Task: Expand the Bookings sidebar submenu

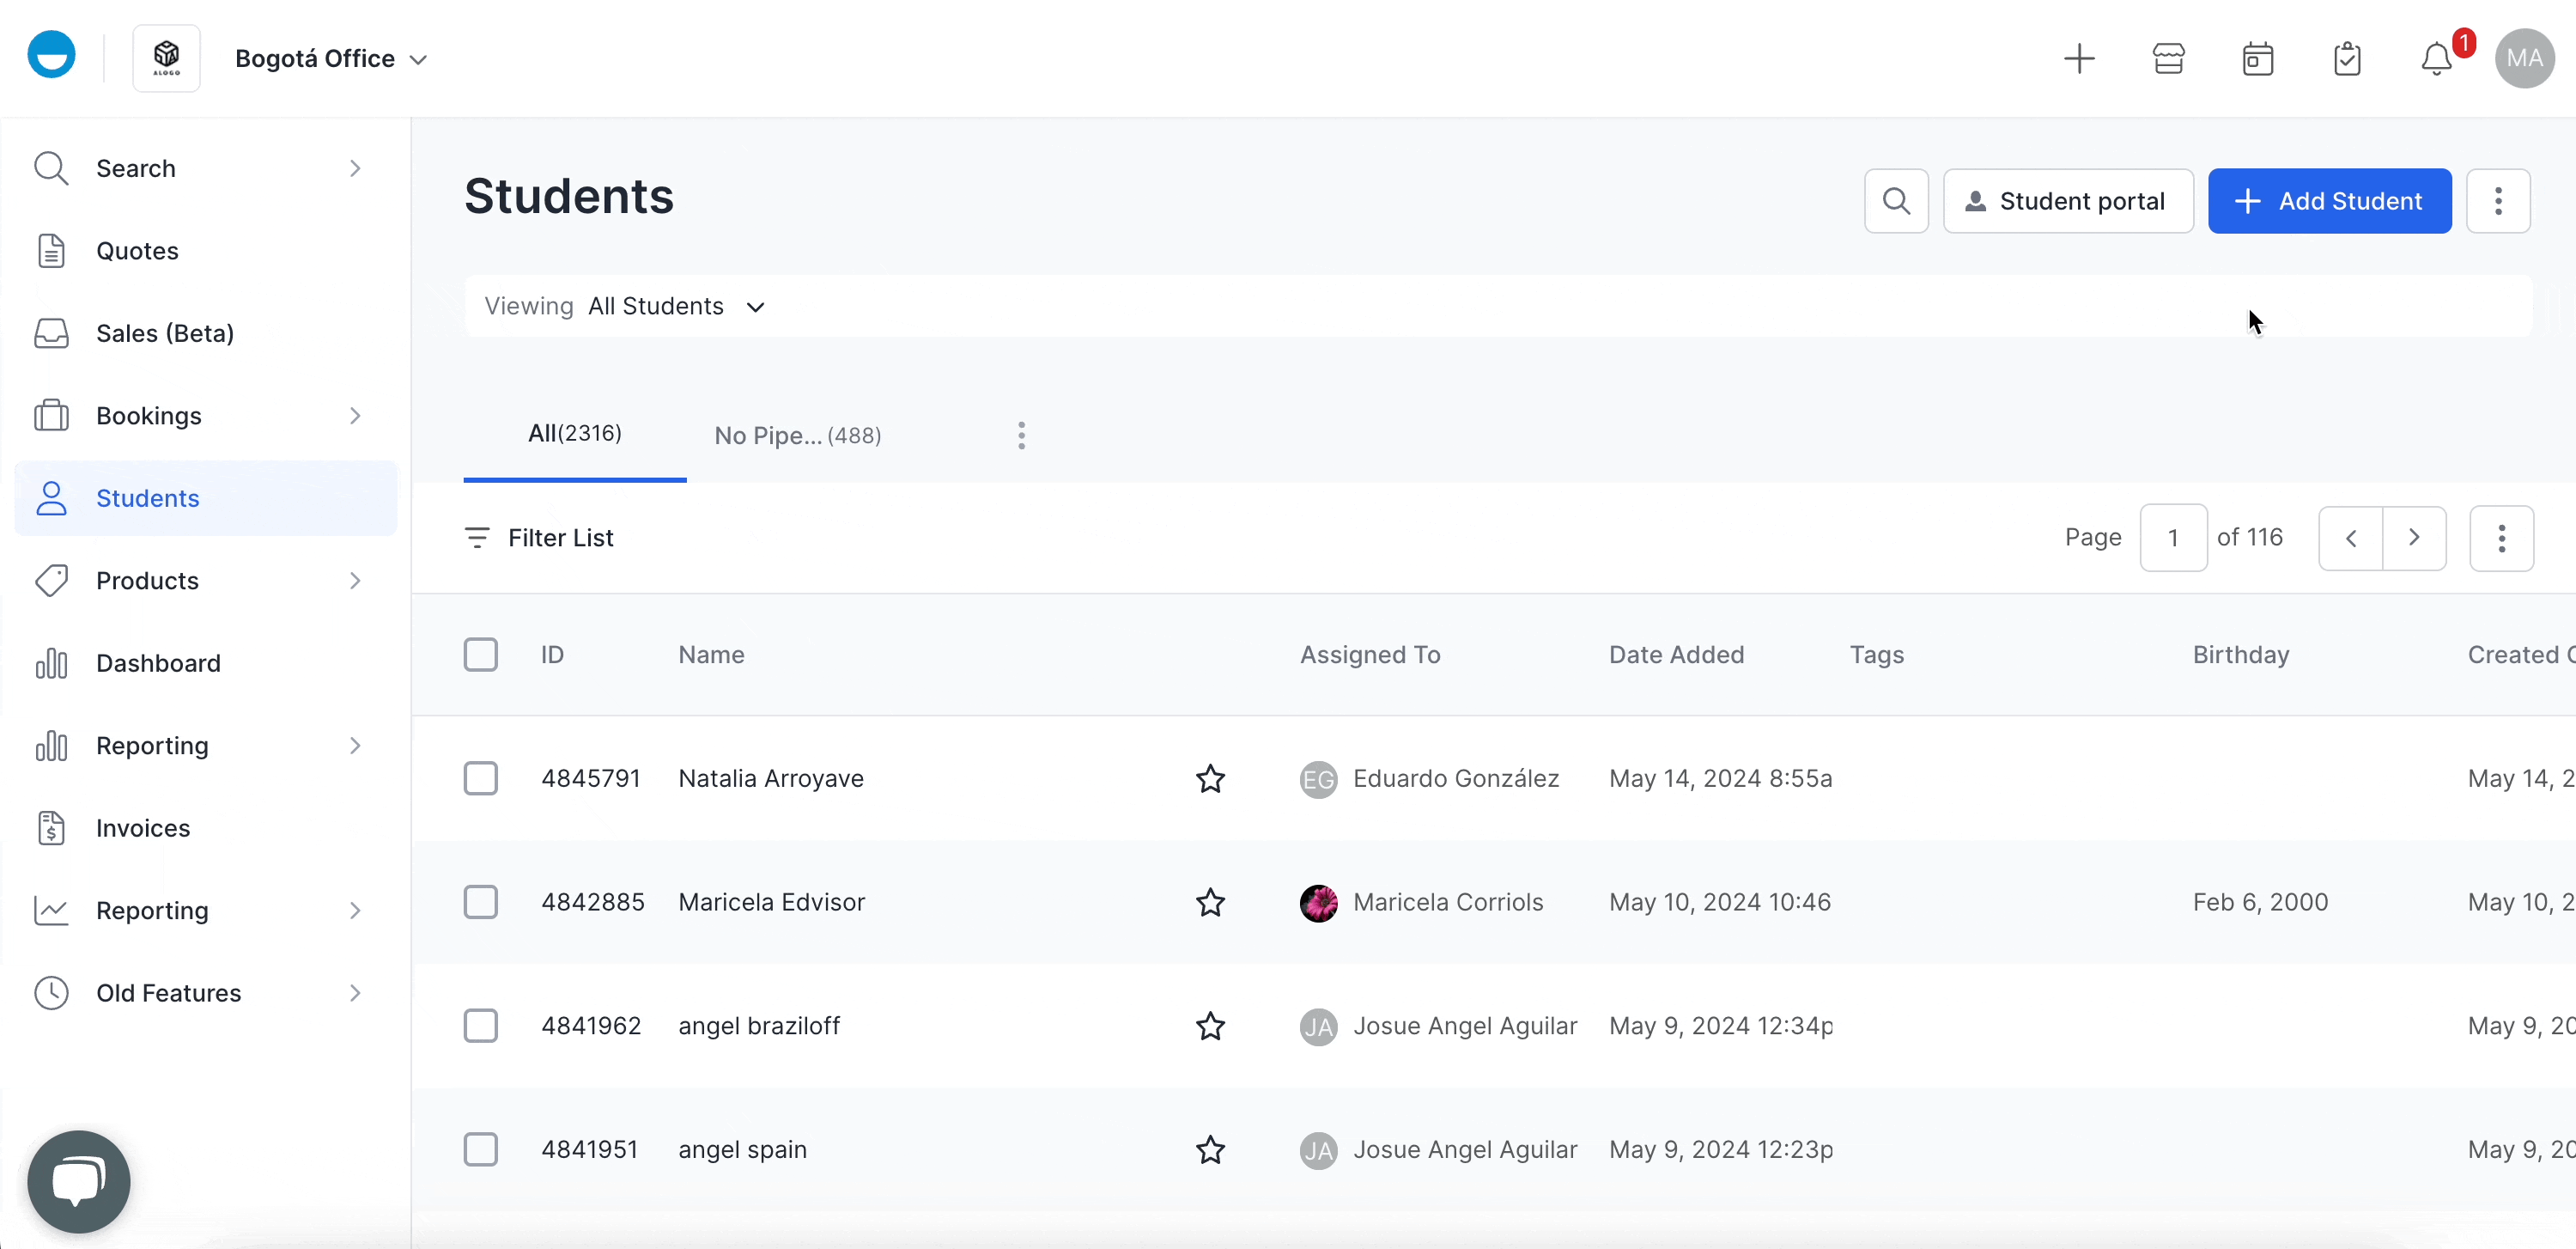Action: pyautogui.click(x=354, y=416)
